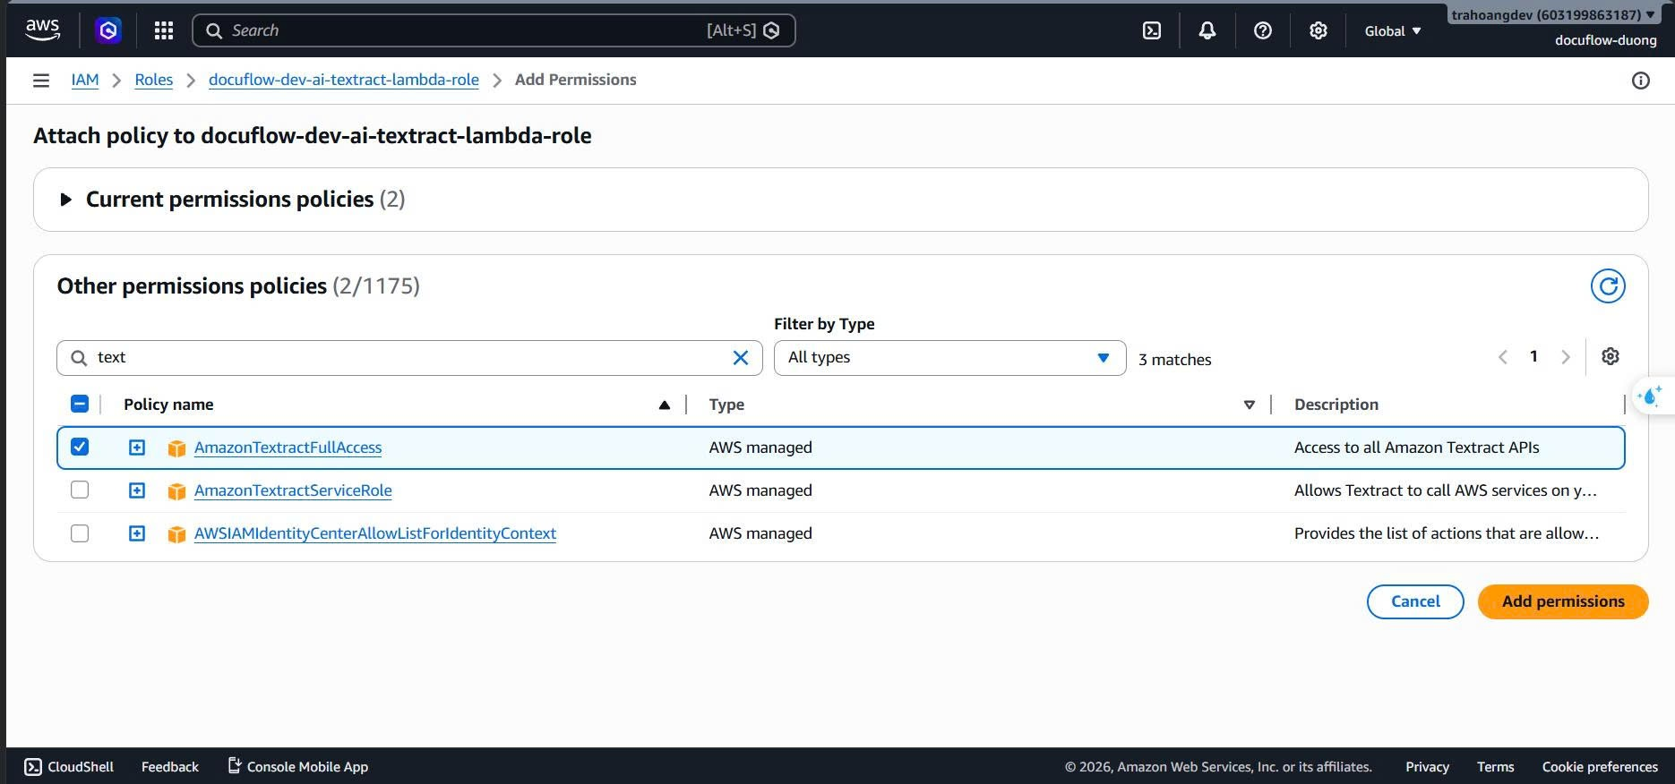1675x784 pixels.
Task: Click the 'Provides the list of actions' description
Action: (x=1446, y=533)
